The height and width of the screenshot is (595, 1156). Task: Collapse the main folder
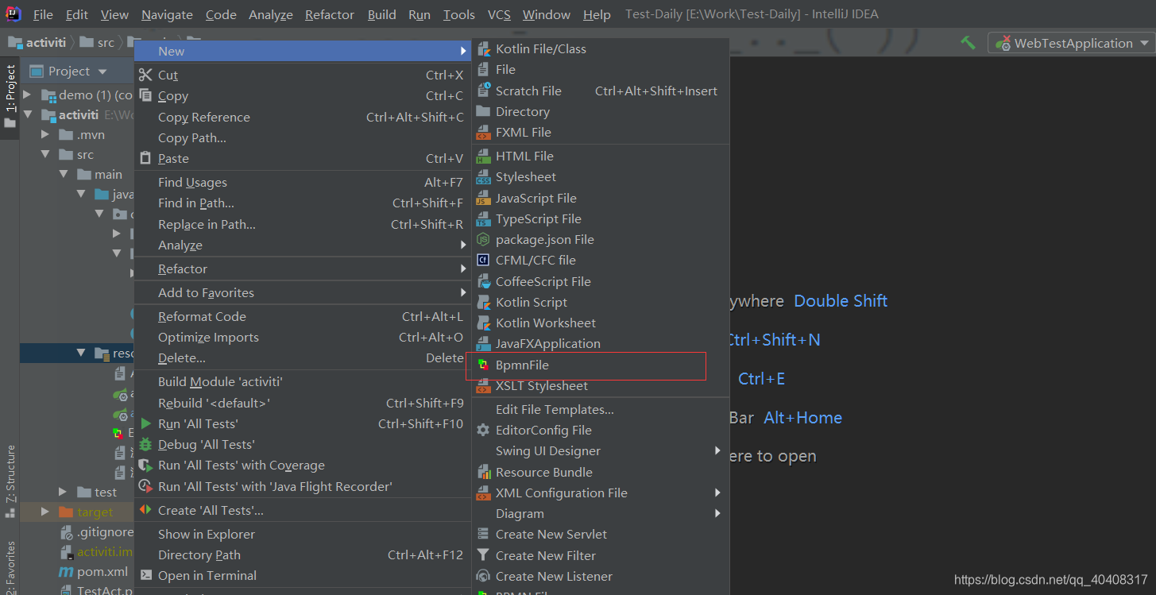pos(63,174)
